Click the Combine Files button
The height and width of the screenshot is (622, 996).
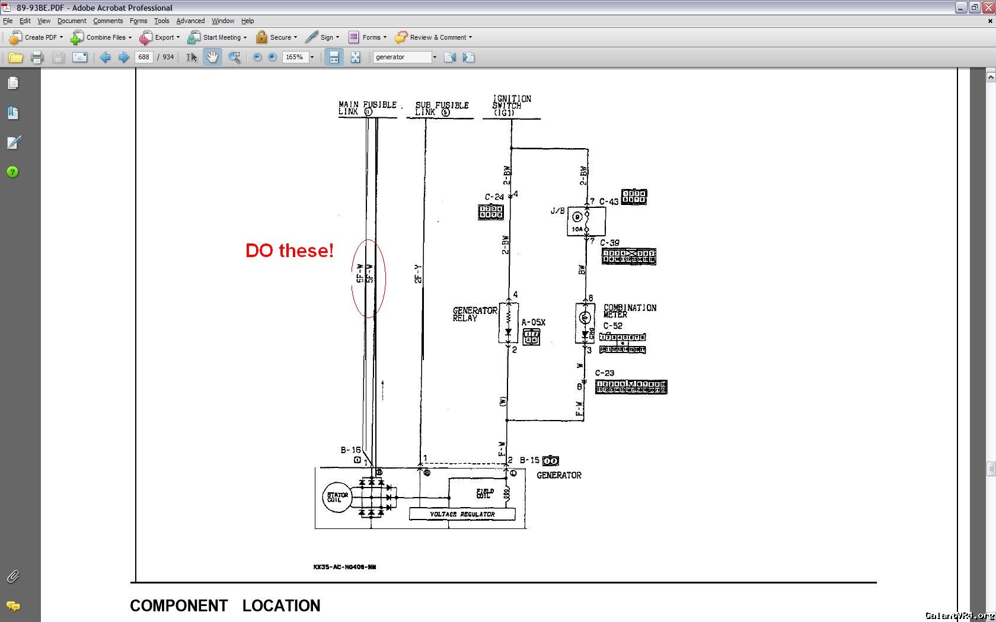point(101,37)
